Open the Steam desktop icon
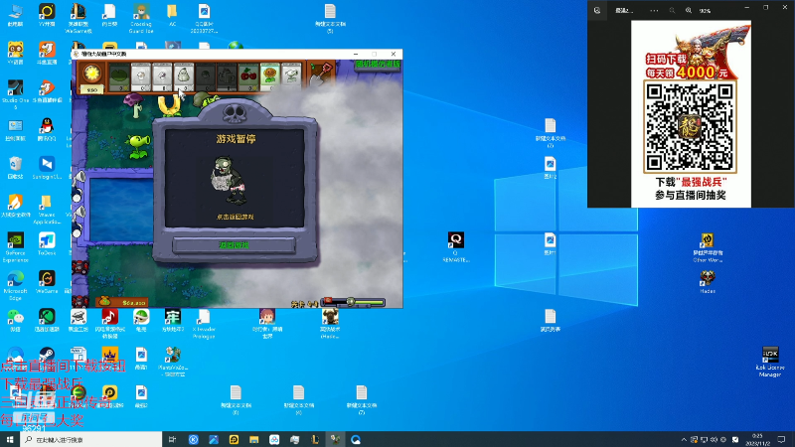Screen dimensions: 795x447 [x=47, y=354]
